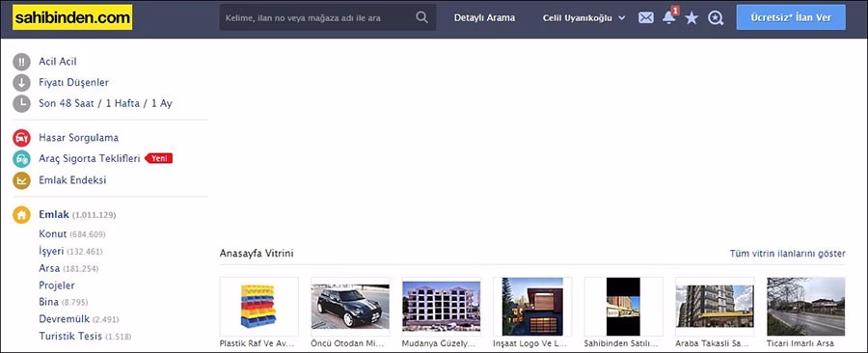868x353 pixels.
Task: Click Ücretsiz İlan Ver button
Action: pos(791,17)
